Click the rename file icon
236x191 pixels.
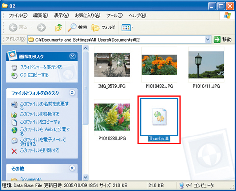click(14, 104)
